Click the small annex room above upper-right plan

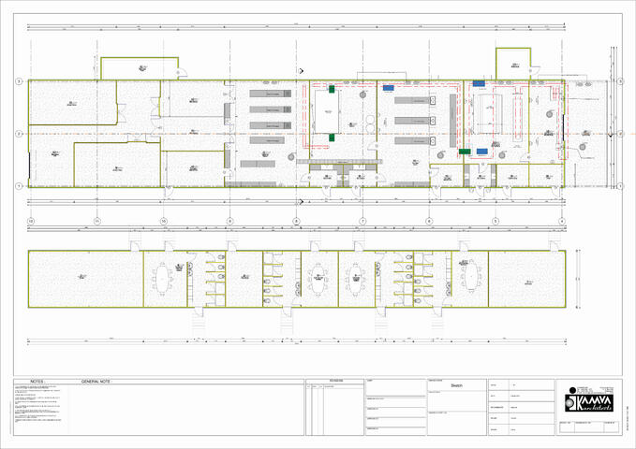(x=513, y=64)
